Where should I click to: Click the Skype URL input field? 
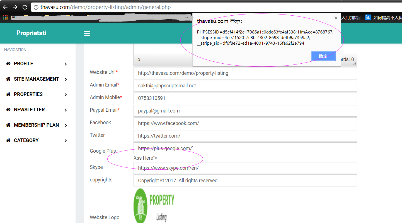tap(245, 168)
